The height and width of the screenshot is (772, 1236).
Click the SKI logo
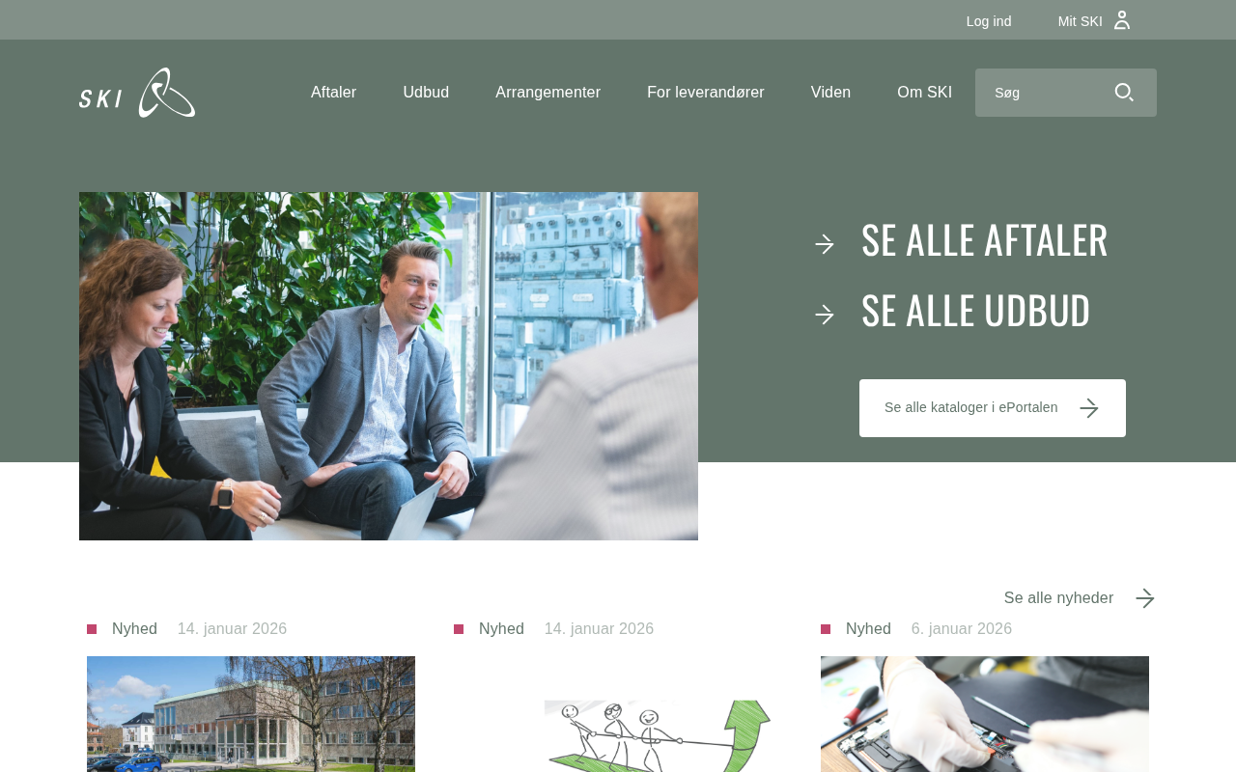tap(137, 93)
